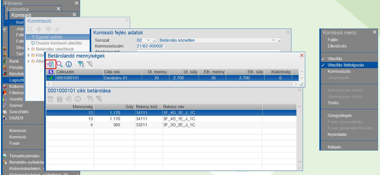Click the Pénztár icon in Főmenü
Image resolution: width=380 pixels, height=175 pixels.
pyautogui.click(x=5, y=67)
